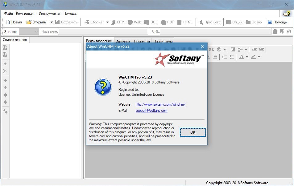
Task: Click the delete X icon in file list sidebar
Action: [5, 71]
